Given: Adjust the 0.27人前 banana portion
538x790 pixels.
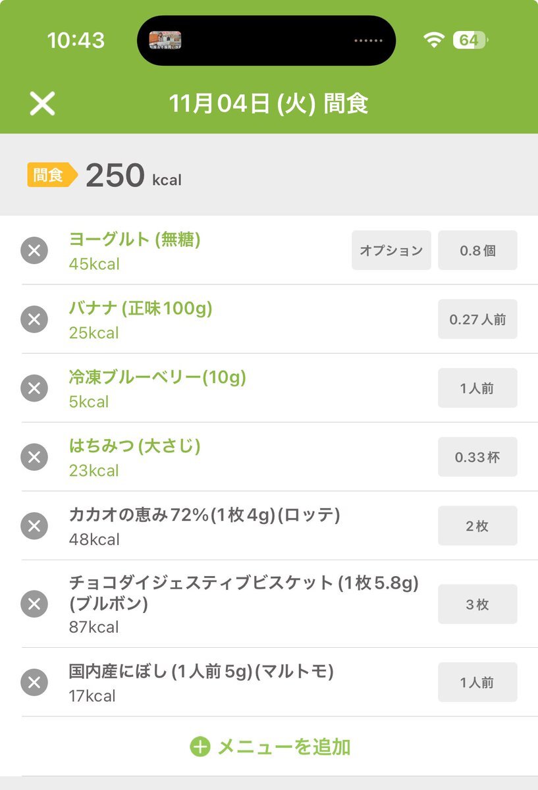Looking at the screenshot, I should pyautogui.click(x=477, y=319).
